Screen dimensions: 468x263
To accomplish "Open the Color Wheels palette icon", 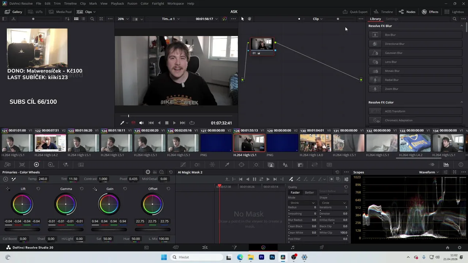I will pyautogui.click(x=36, y=165).
